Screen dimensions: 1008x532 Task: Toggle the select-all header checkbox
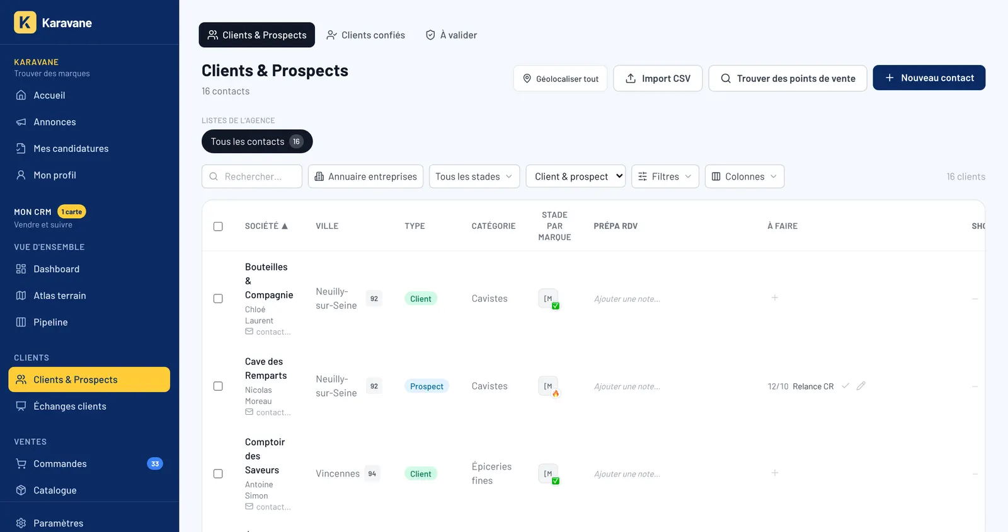(218, 226)
